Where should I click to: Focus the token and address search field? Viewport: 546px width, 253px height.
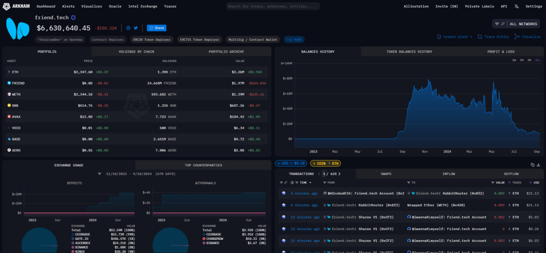tap(273, 6)
